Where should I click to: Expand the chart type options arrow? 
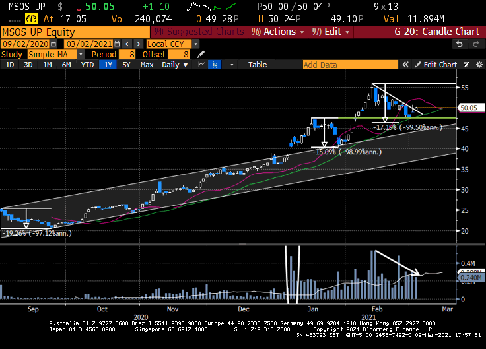(232, 65)
